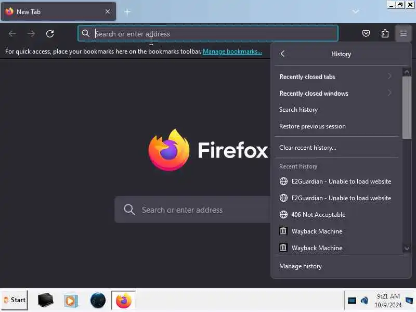Open the first Wayback Machine history entry
The width and height of the screenshot is (416, 312).
(336, 231)
